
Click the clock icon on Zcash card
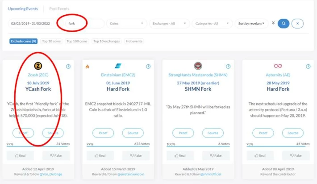(x=68, y=67)
